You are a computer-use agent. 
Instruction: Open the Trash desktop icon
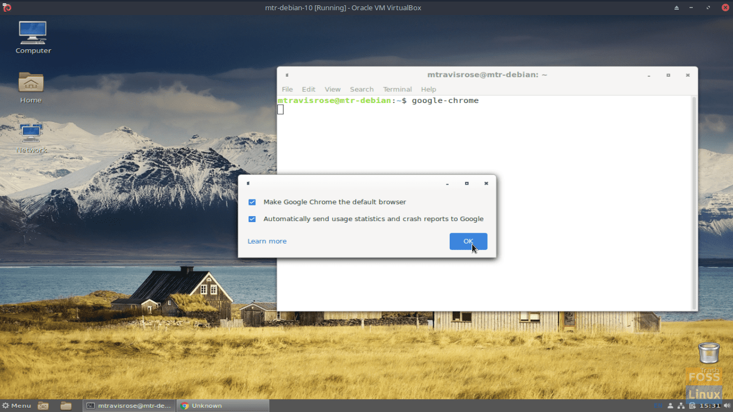click(709, 357)
